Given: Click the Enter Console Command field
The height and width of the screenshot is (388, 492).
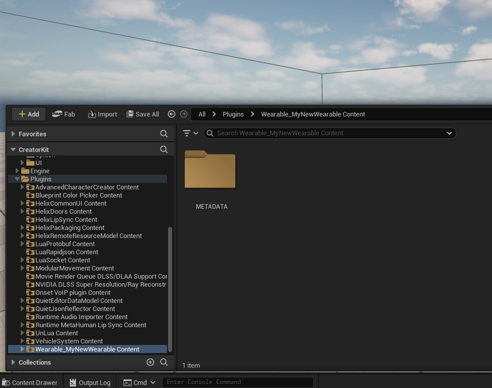Looking at the screenshot, I should [x=237, y=382].
